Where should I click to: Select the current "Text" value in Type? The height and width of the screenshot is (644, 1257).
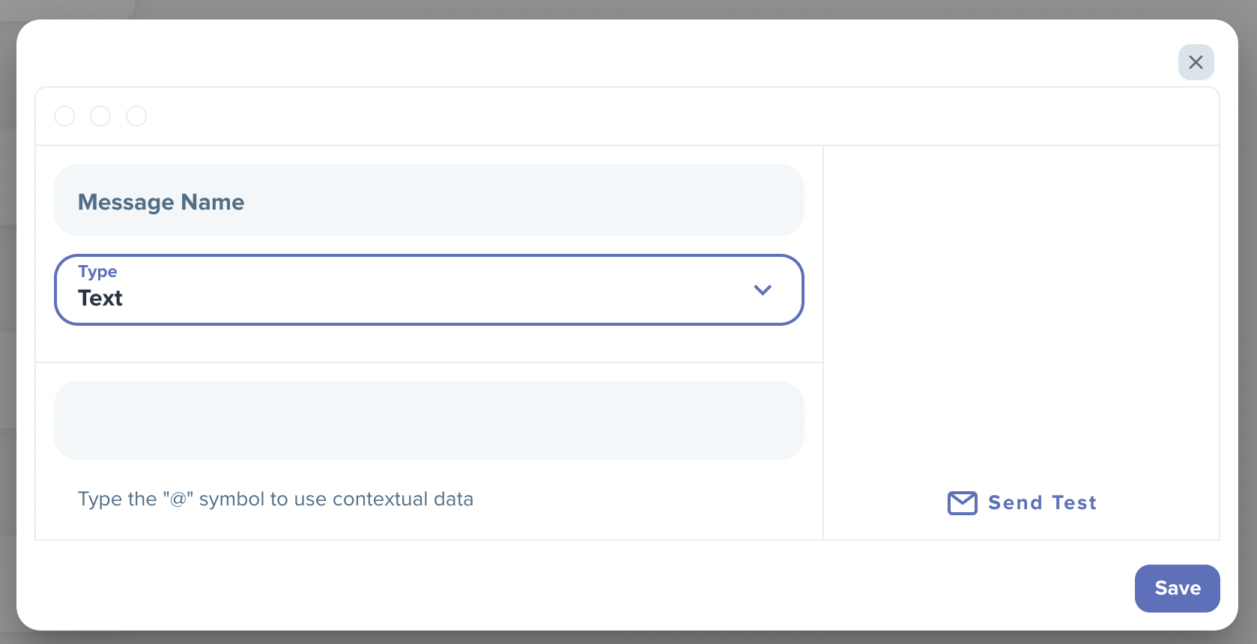[100, 298]
